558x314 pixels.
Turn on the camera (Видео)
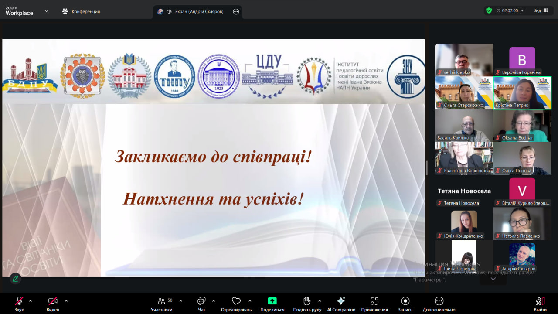pos(53,301)
